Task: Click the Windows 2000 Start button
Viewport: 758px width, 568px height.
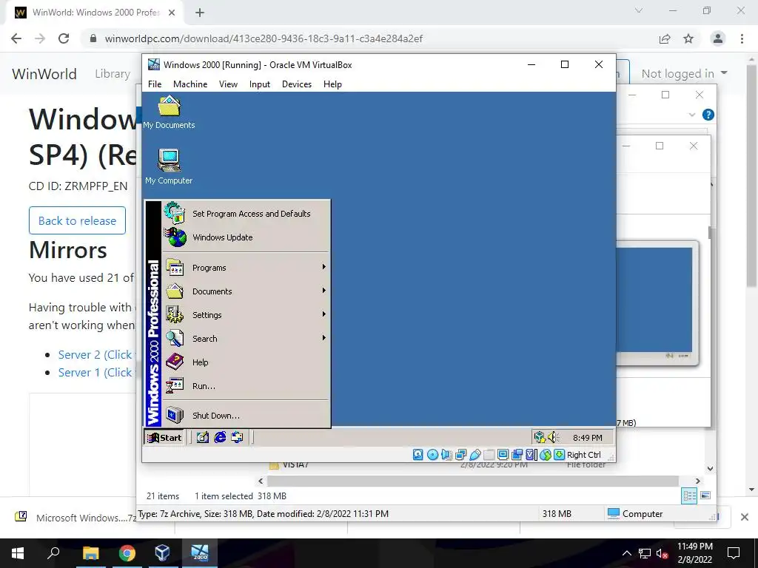Action: (164, 438)
